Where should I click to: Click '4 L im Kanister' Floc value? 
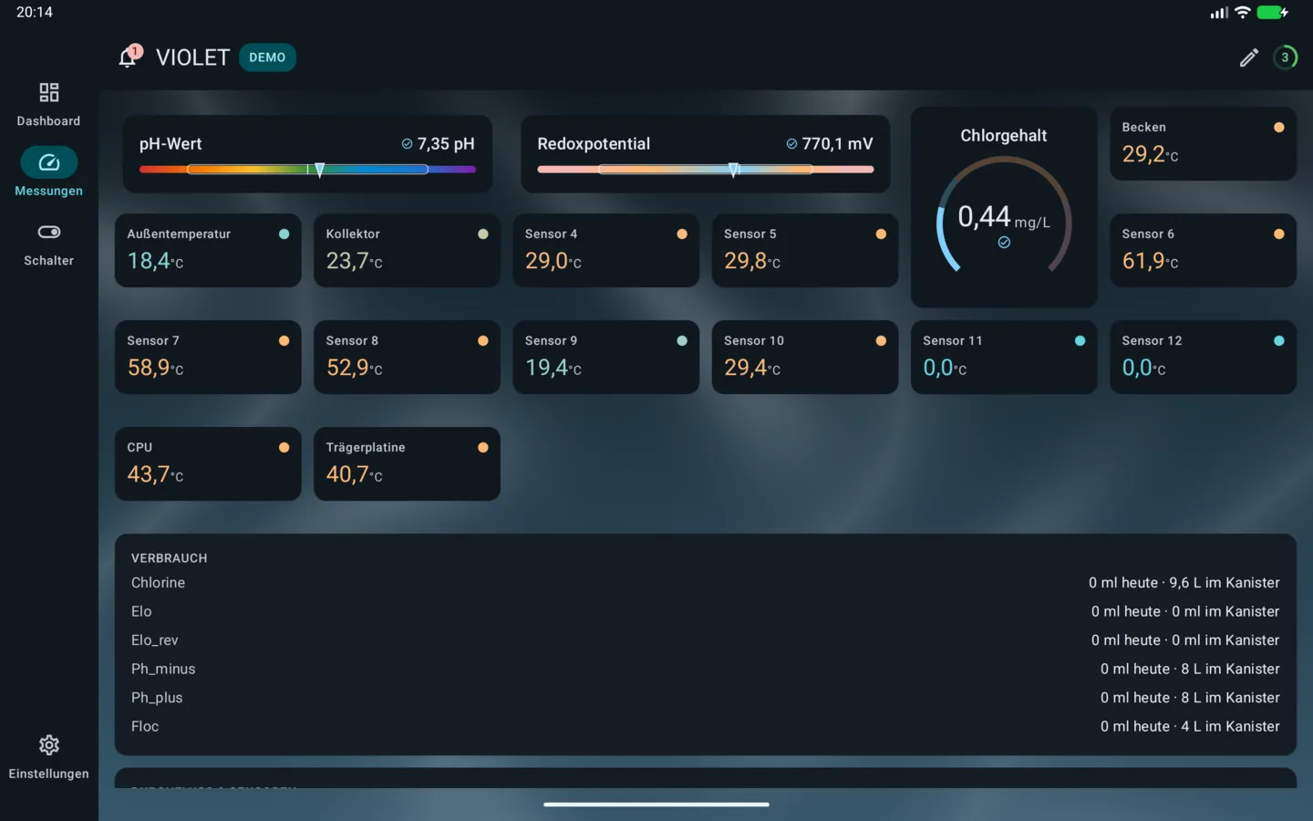click(1230, 726)
